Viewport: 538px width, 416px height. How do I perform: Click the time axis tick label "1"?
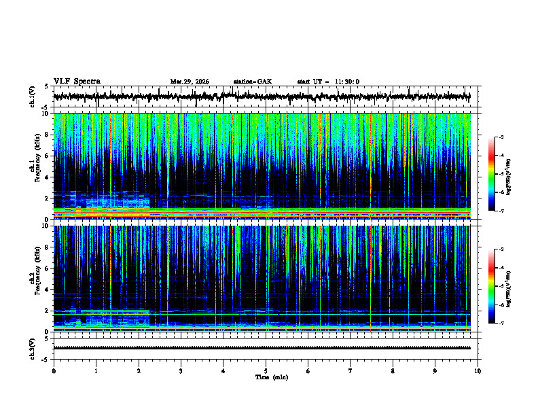pos(96,371)
